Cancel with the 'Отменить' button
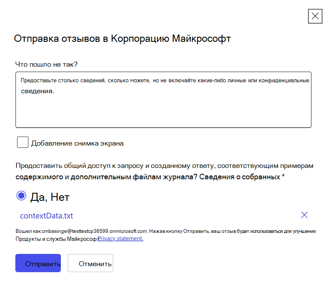This screenshot has height=286, width=329. click(91, 263)
